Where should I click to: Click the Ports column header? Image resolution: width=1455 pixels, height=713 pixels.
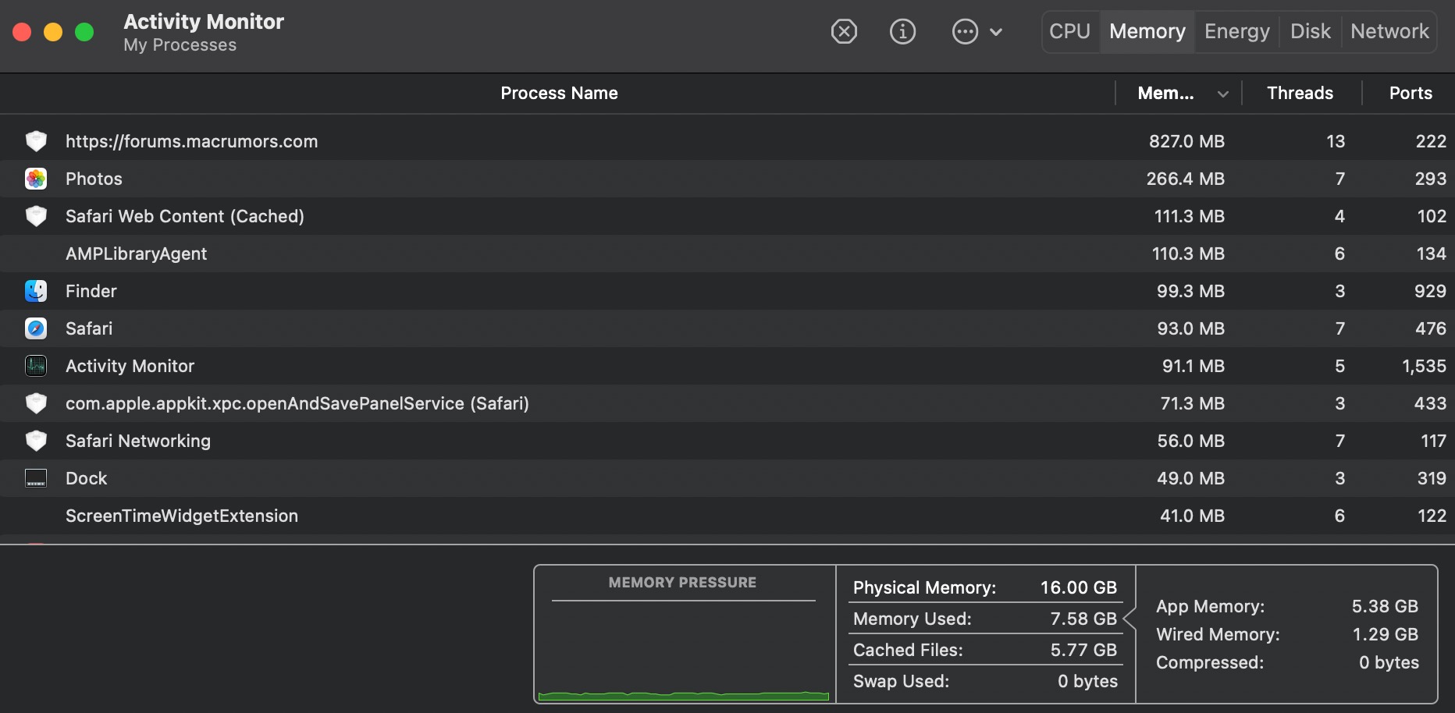(x=1410, y=94)
